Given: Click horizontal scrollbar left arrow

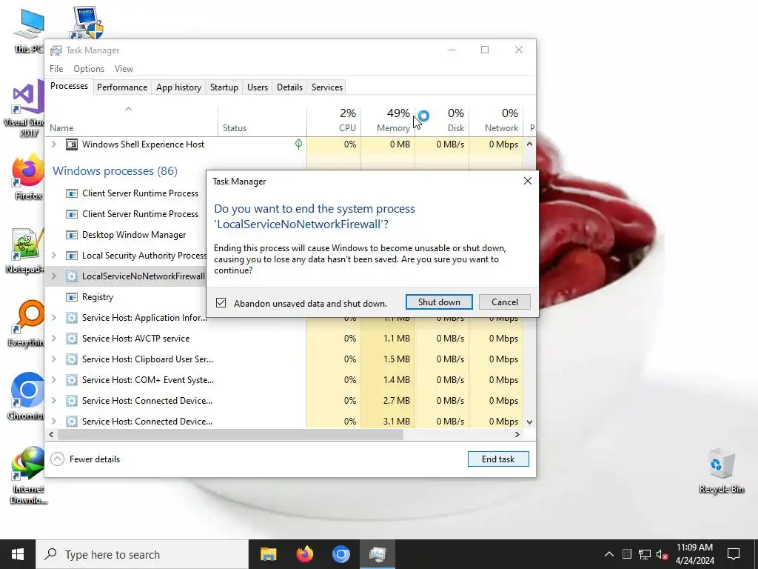Looking at the screenshot, I should [51, 434].
